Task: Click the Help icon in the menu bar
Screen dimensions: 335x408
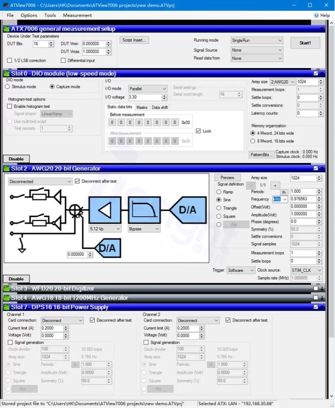Action: [x=316, y=15]
